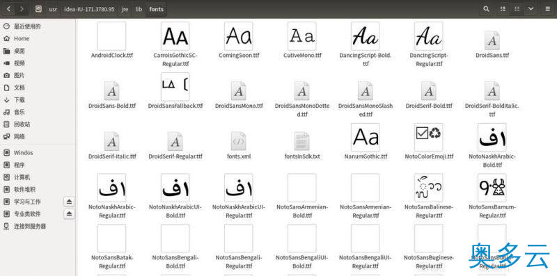Open the search magnifier icon
The image size is (557, 276).
coord(486,9)
